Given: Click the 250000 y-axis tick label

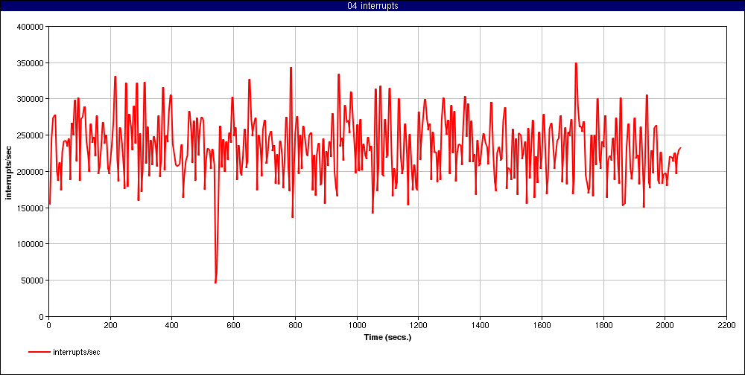Looking at the screenshot, I should click(x=29, y=135).
